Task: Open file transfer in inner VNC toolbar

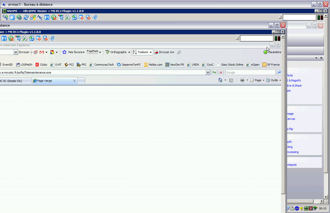Action: coord(32,39)
